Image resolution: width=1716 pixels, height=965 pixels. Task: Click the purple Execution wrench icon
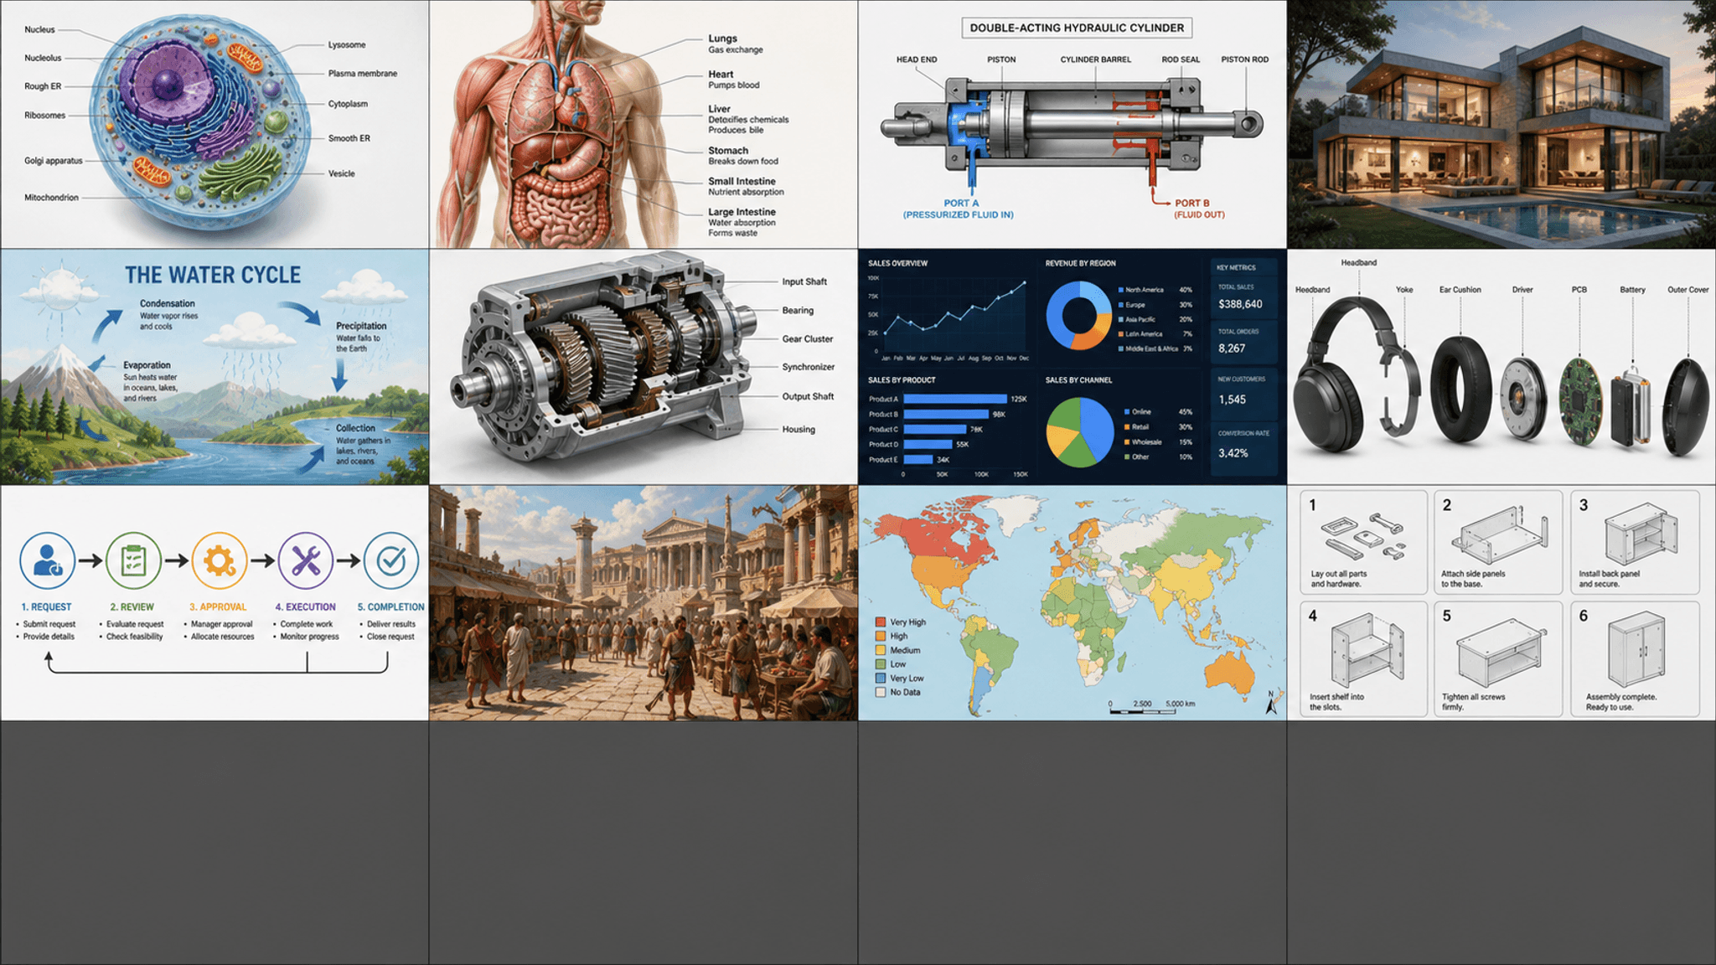pyautogui.click(x=306, y=560)
